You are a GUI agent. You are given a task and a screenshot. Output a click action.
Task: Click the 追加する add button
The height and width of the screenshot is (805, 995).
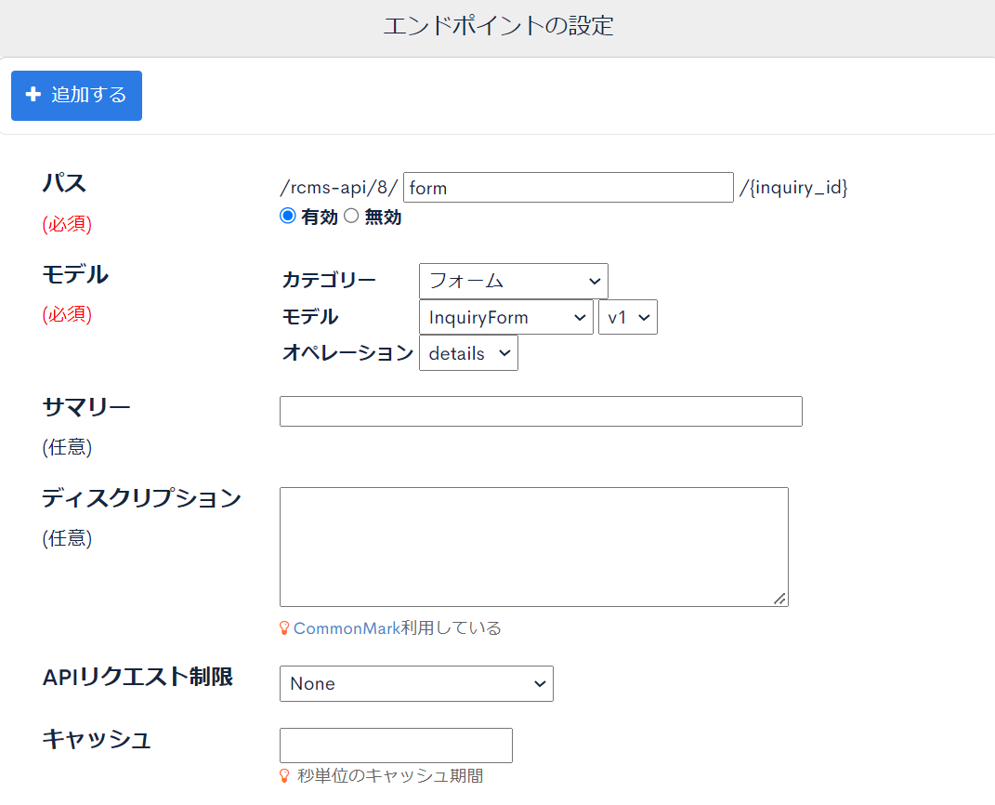pos(76,95)
